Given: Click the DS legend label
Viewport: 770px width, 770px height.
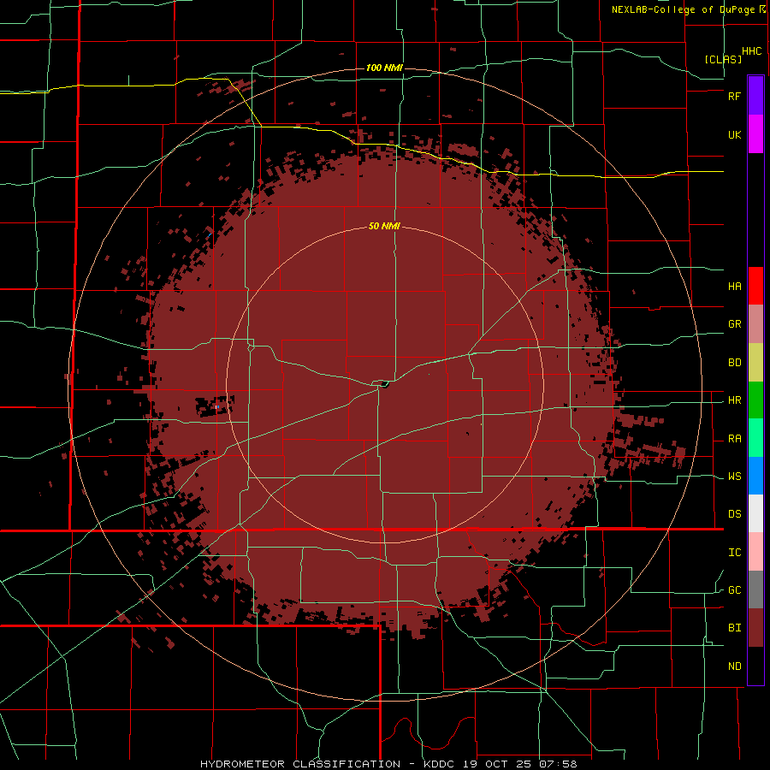Looking at the screenshot, I should coord(734,514).
